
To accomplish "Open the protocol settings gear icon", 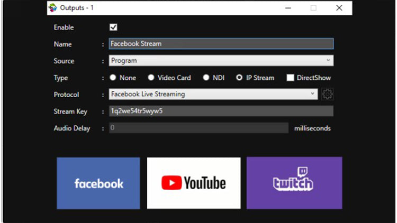I will (x=328, y=94).
